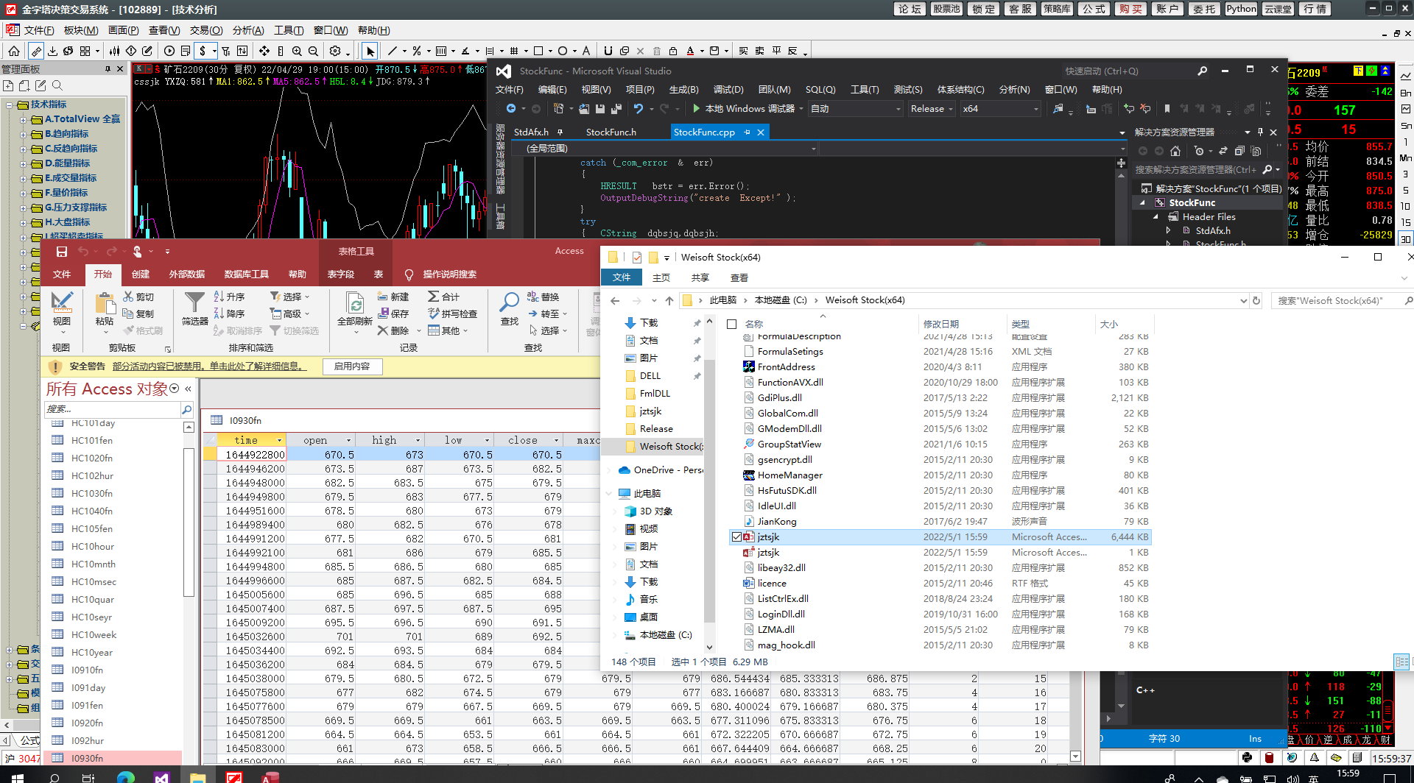
Task: Click the Access quick-access Save icon
Action: 62,252
